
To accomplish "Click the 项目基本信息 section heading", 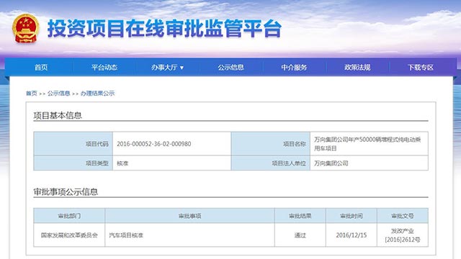I will (x=58, y=115).
